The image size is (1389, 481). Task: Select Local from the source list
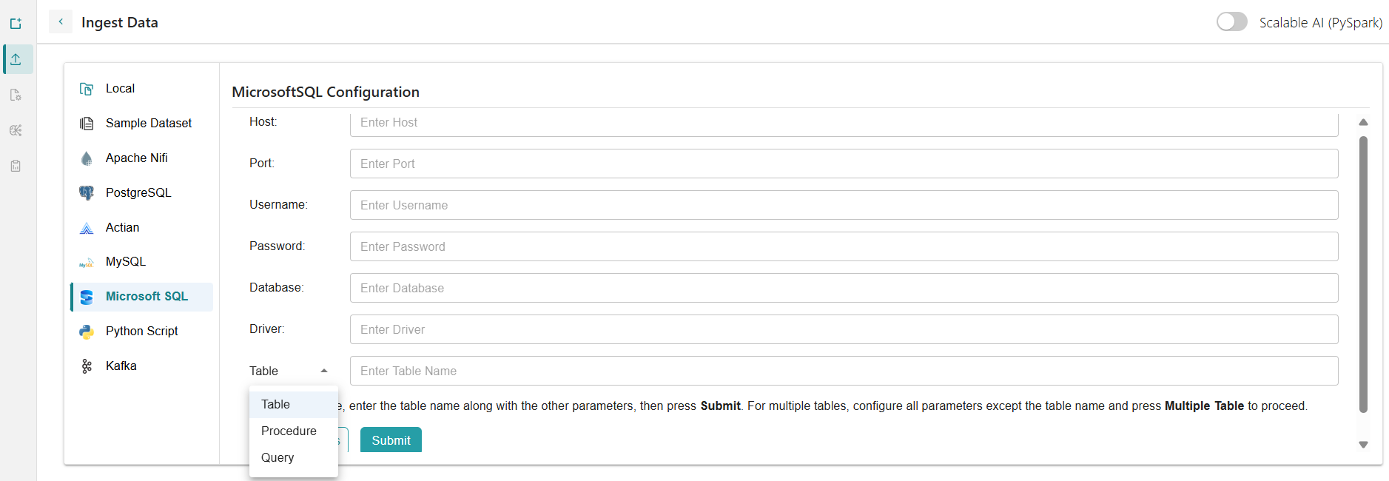[120, 88]
